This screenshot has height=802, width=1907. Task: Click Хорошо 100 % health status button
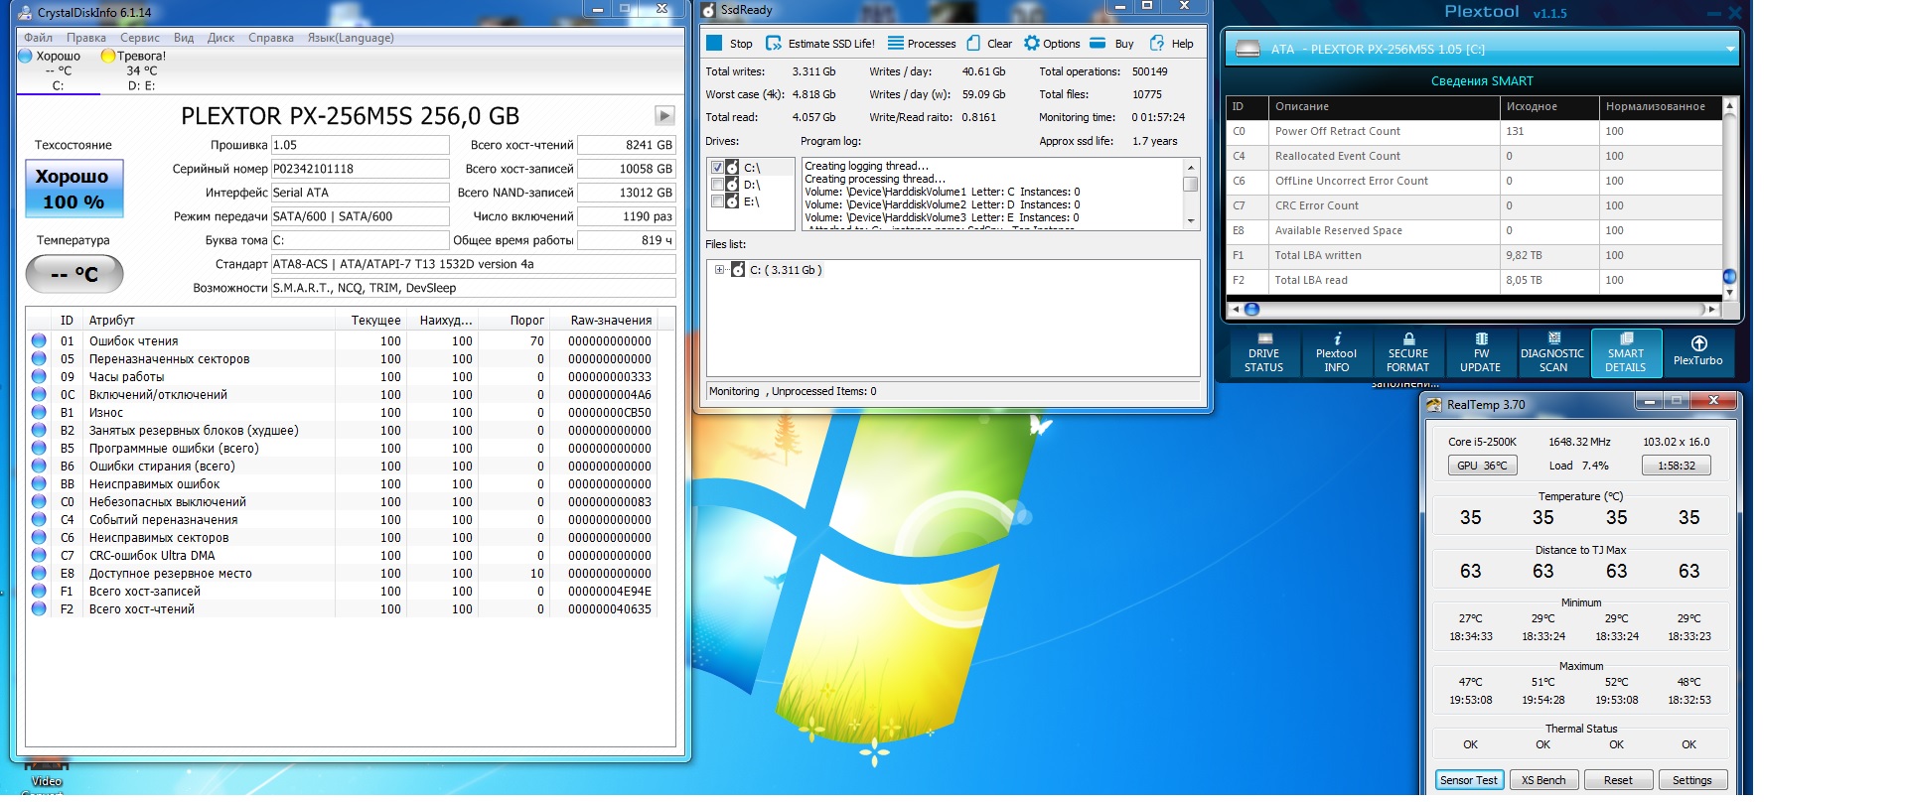[73, 189]
